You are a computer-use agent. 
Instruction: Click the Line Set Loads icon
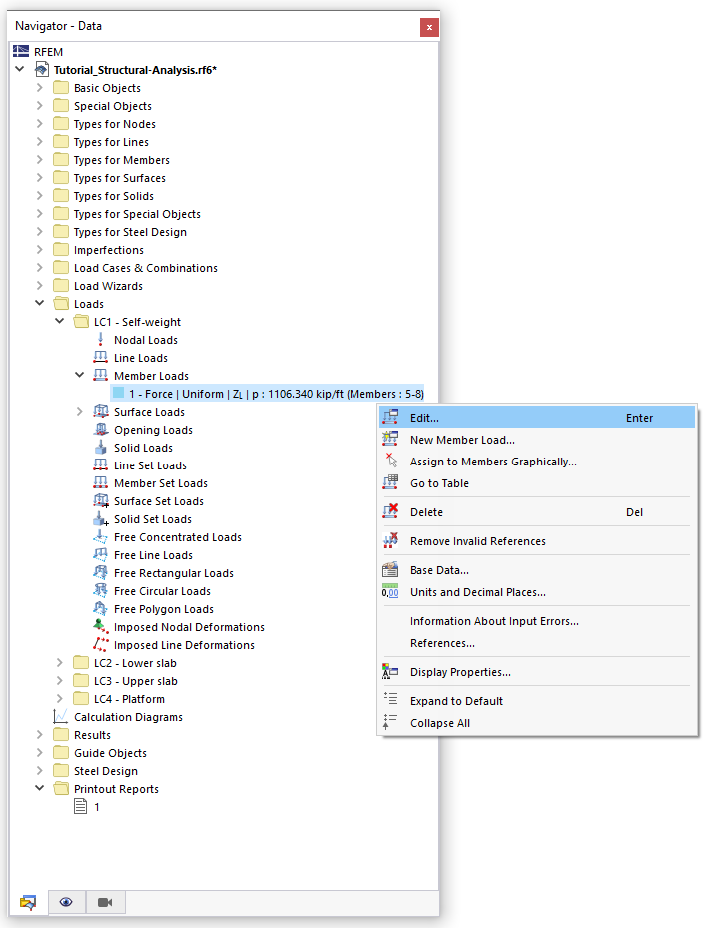coord(101,465)
